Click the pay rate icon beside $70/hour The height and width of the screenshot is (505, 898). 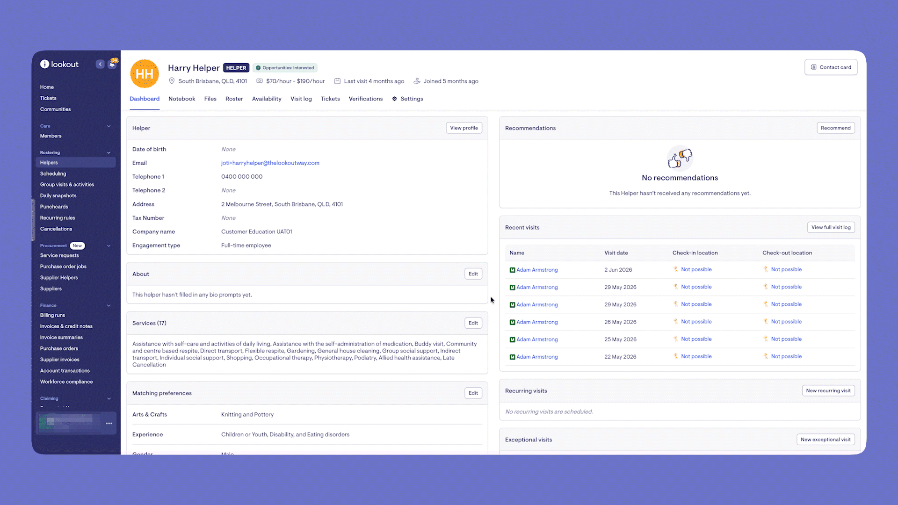[x=260, y=81]
